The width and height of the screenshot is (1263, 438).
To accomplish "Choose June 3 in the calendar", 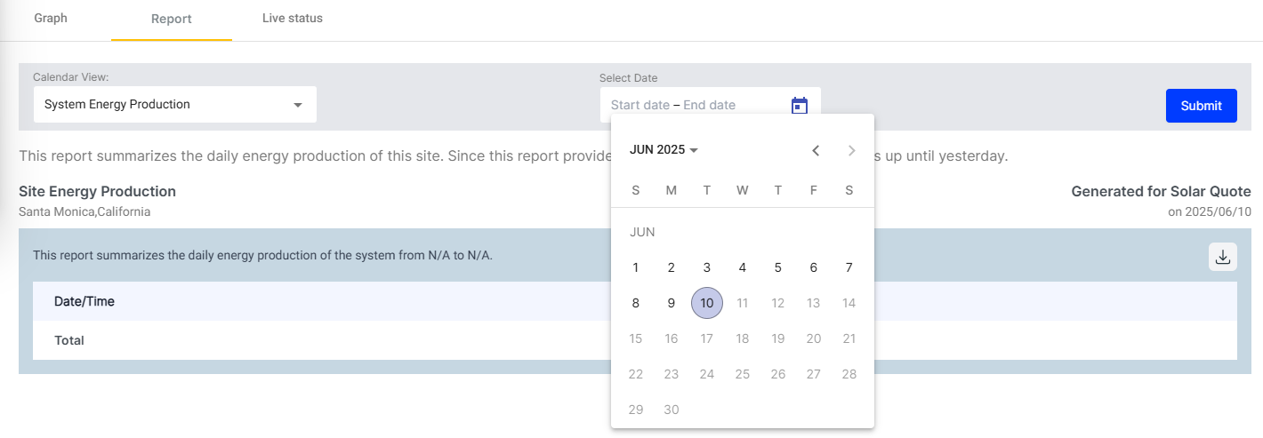I will 707,267.
